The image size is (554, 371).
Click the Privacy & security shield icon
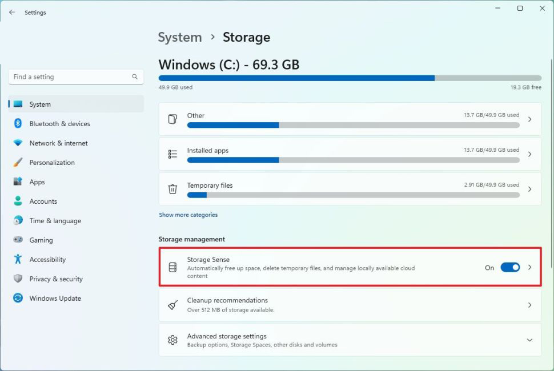(x=18, y=279)
